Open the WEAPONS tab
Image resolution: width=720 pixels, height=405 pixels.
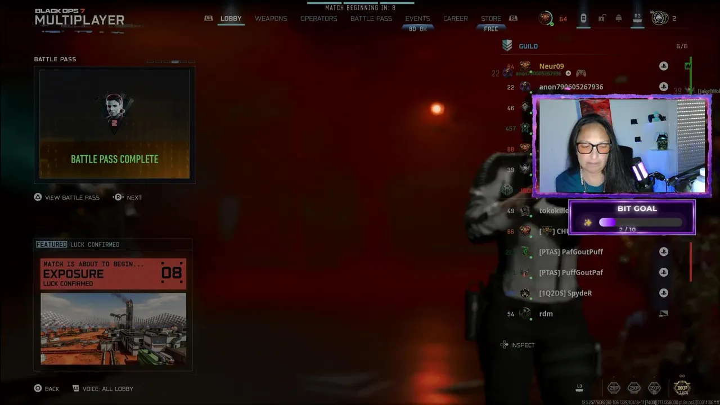tap(271, 19)
